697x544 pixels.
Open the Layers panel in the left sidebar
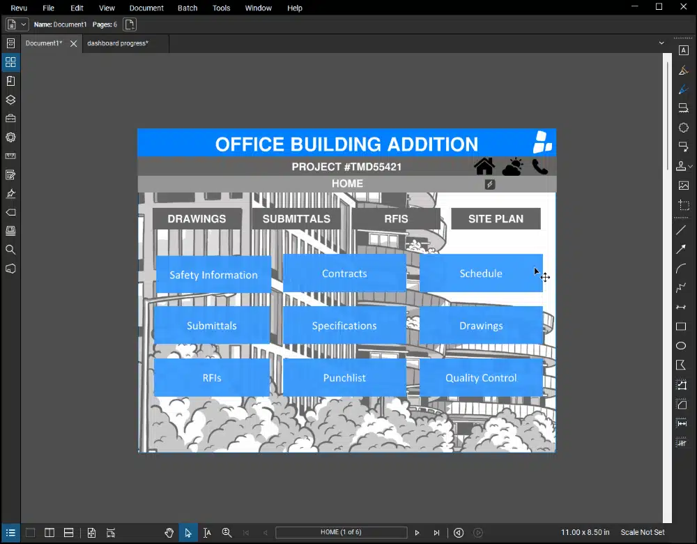(x=10, y=100)
